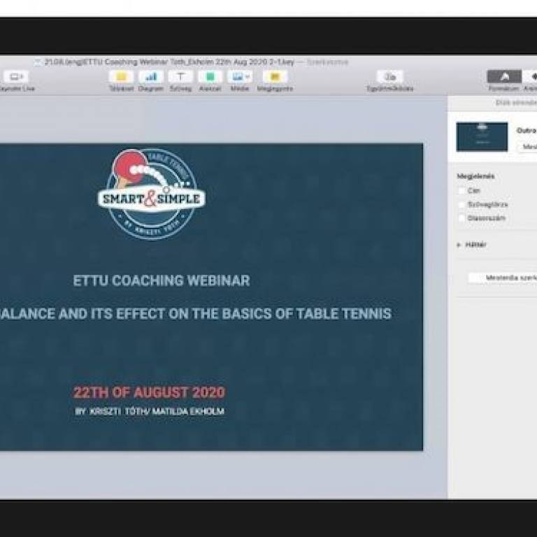The height and width of the screenshot is (537, 537).
Task: Click the document title in the title bar
Action: (x=169, y=62)
